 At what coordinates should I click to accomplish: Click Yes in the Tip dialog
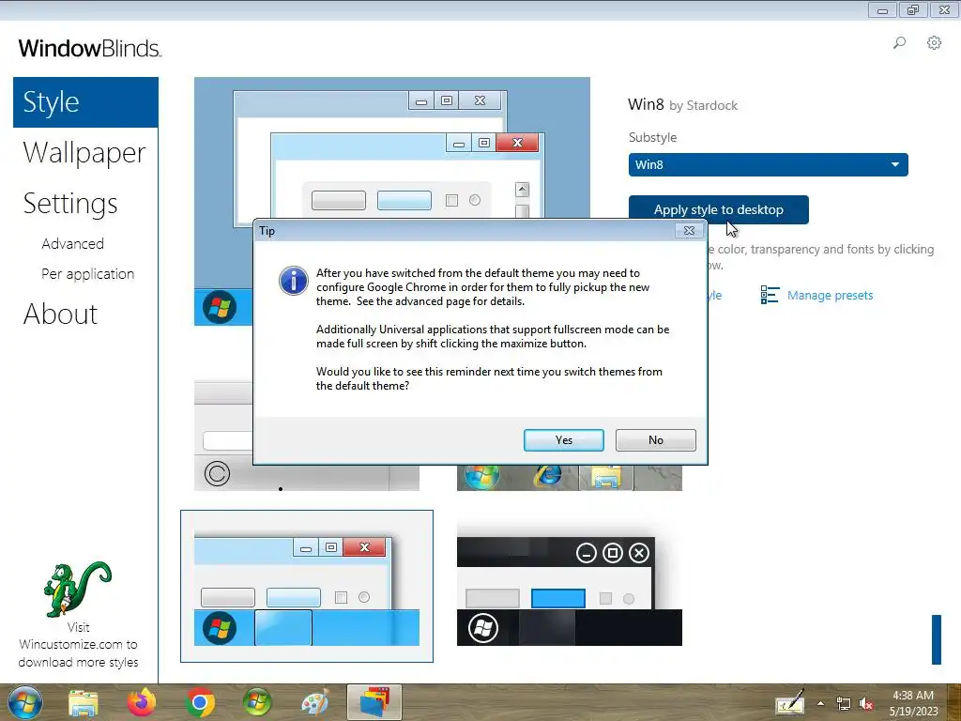click(564, 440)
